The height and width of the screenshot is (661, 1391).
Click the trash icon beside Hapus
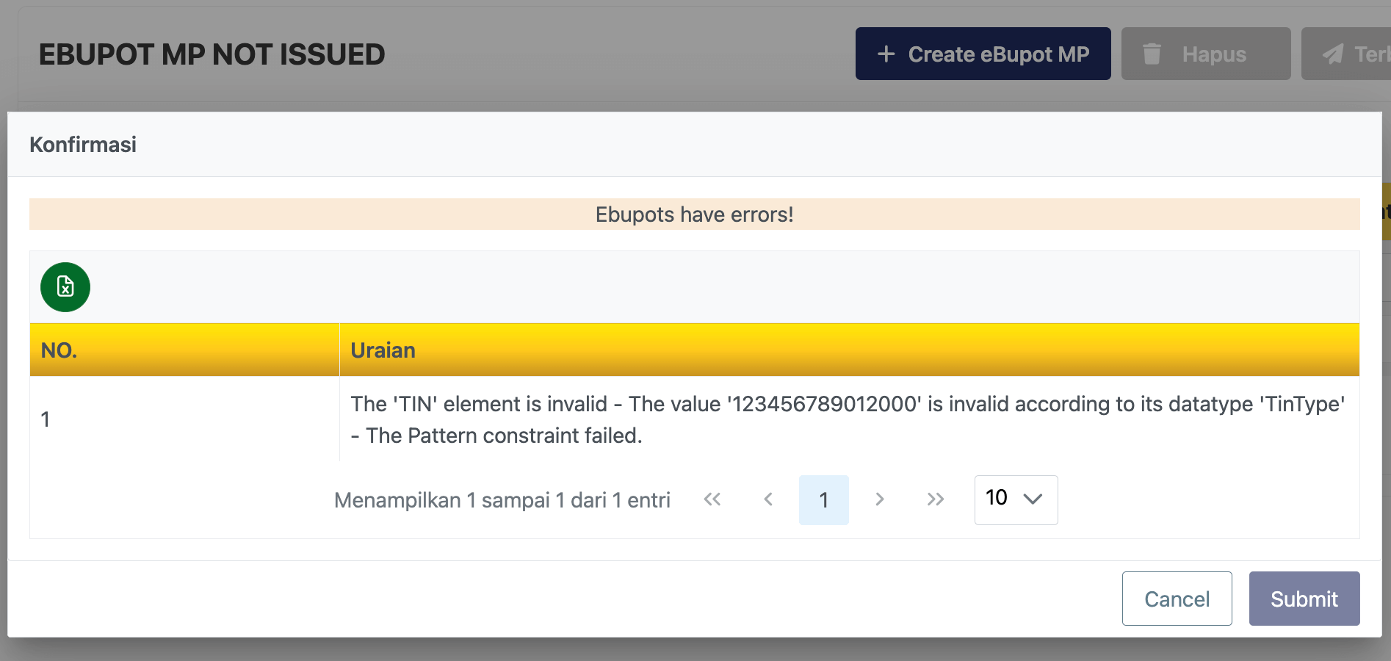pos(1152,54)
